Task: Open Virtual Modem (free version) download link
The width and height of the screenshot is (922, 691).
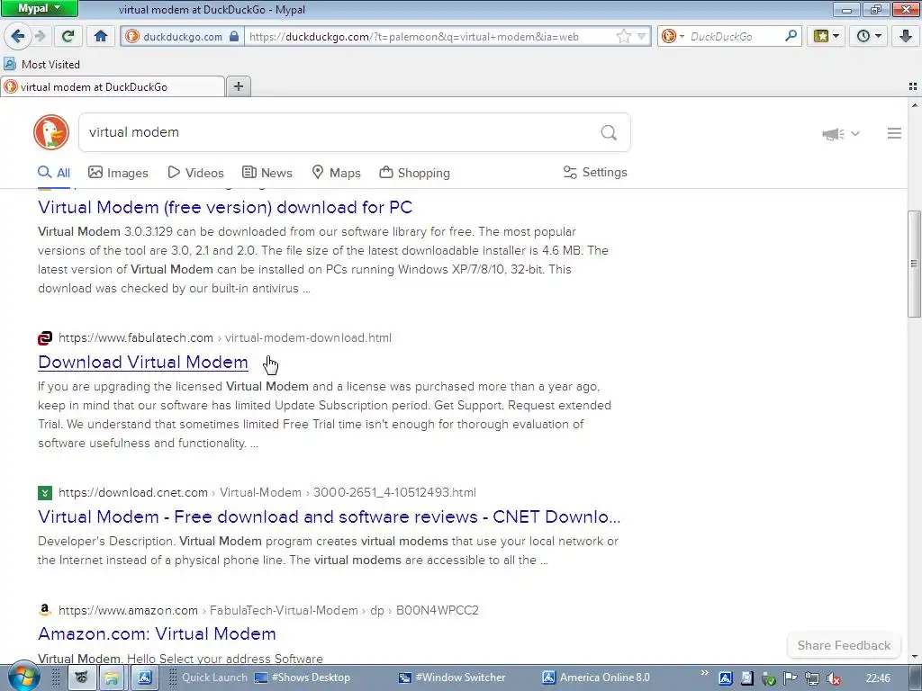Action: click(225, 208)
